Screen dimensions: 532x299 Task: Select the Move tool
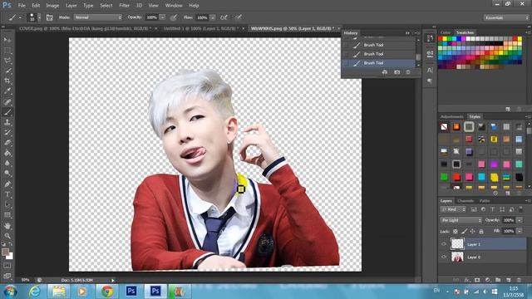click(7, 40)
